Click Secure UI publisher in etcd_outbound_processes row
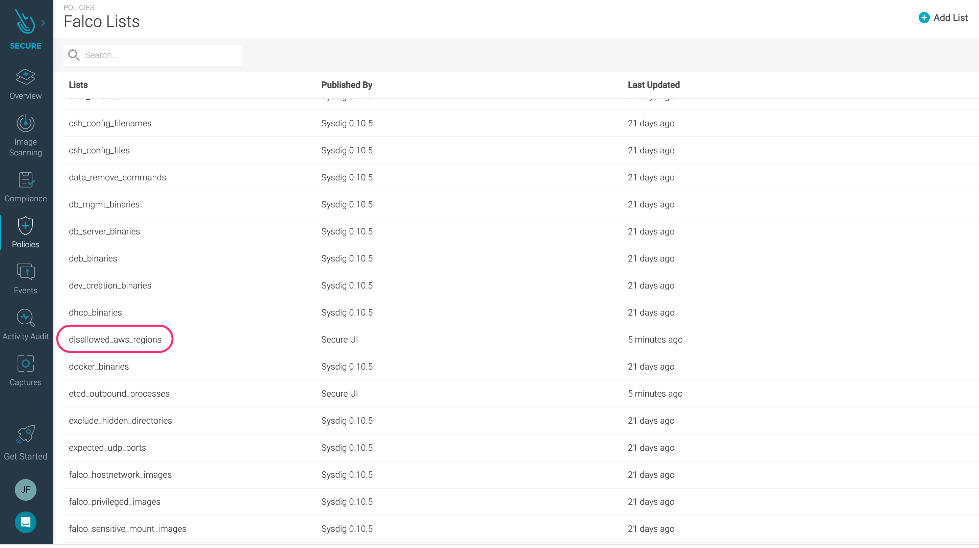Viewport: 979px width, 548px height. tap(340, 393)
